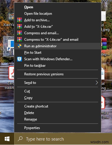Select the WinRAR archive desktop icon on right

pyautogui.click(x=104, y=44)
